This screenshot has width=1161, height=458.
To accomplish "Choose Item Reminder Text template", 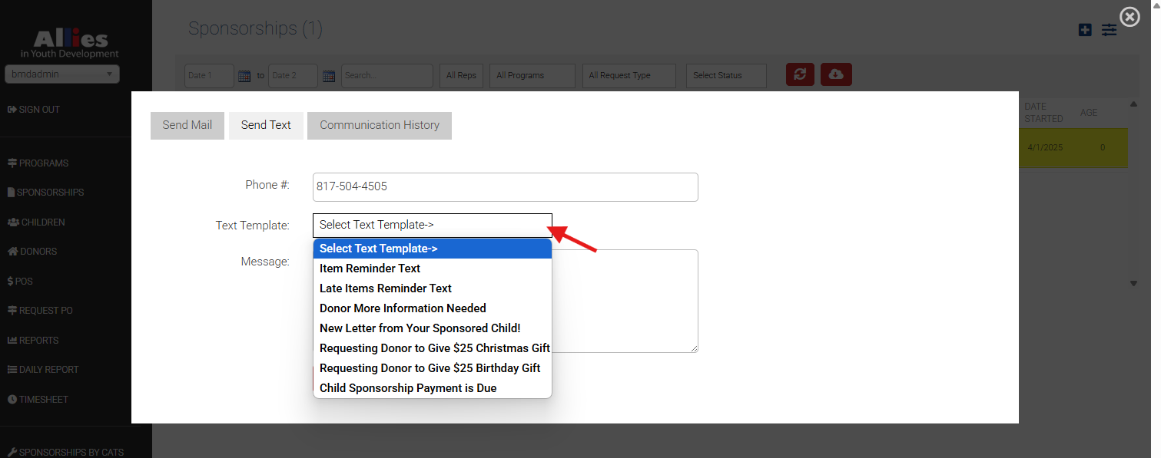I will [x=433, y=269].
